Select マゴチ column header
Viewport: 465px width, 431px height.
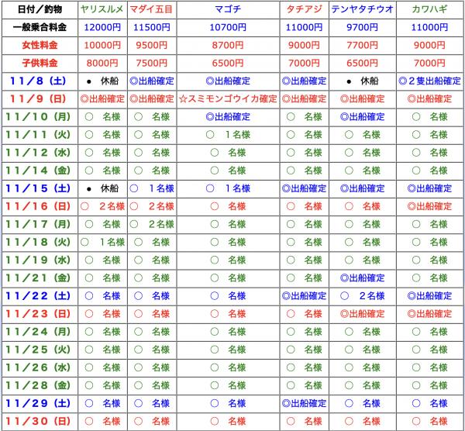tap(228, 9)
